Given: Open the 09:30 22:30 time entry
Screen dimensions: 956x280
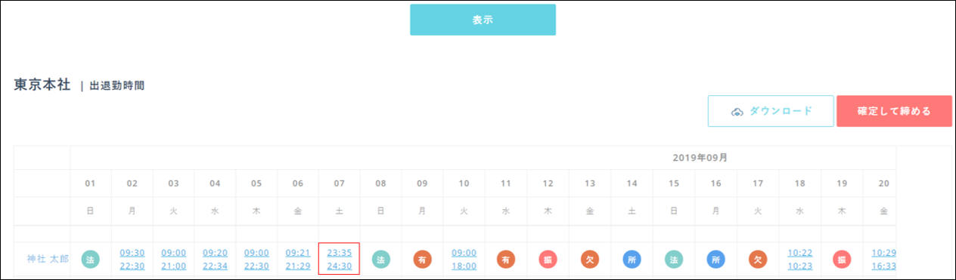Looking at the screenshot, I should [132, 260].
